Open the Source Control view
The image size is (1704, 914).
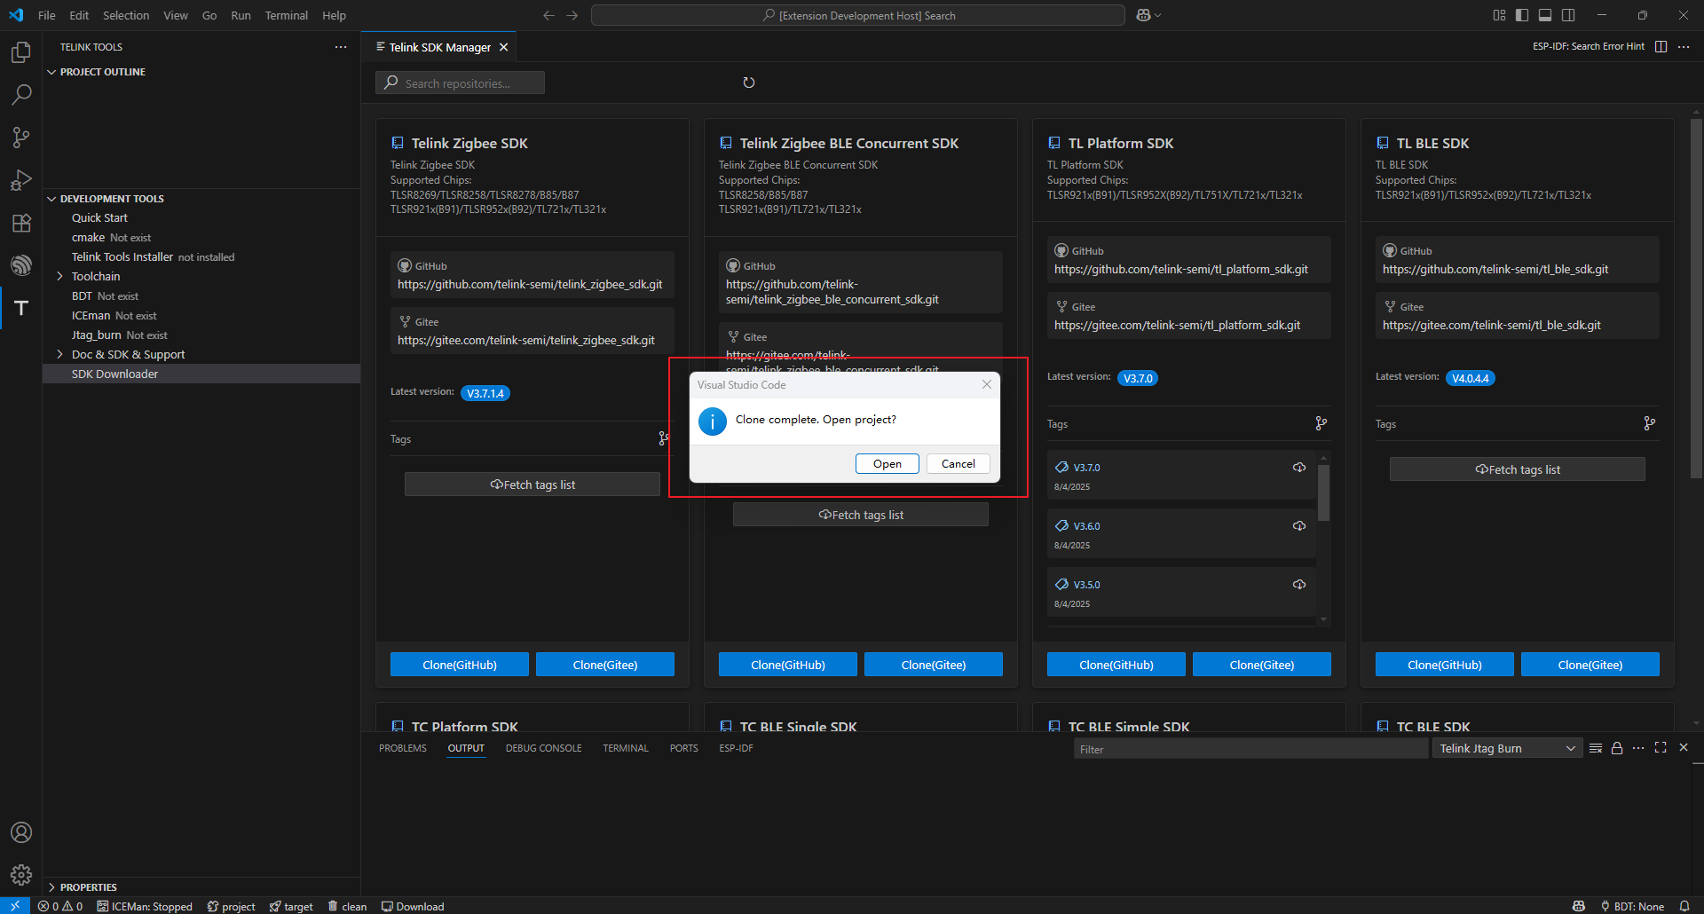pyautogui.click(x=21, y=138)
